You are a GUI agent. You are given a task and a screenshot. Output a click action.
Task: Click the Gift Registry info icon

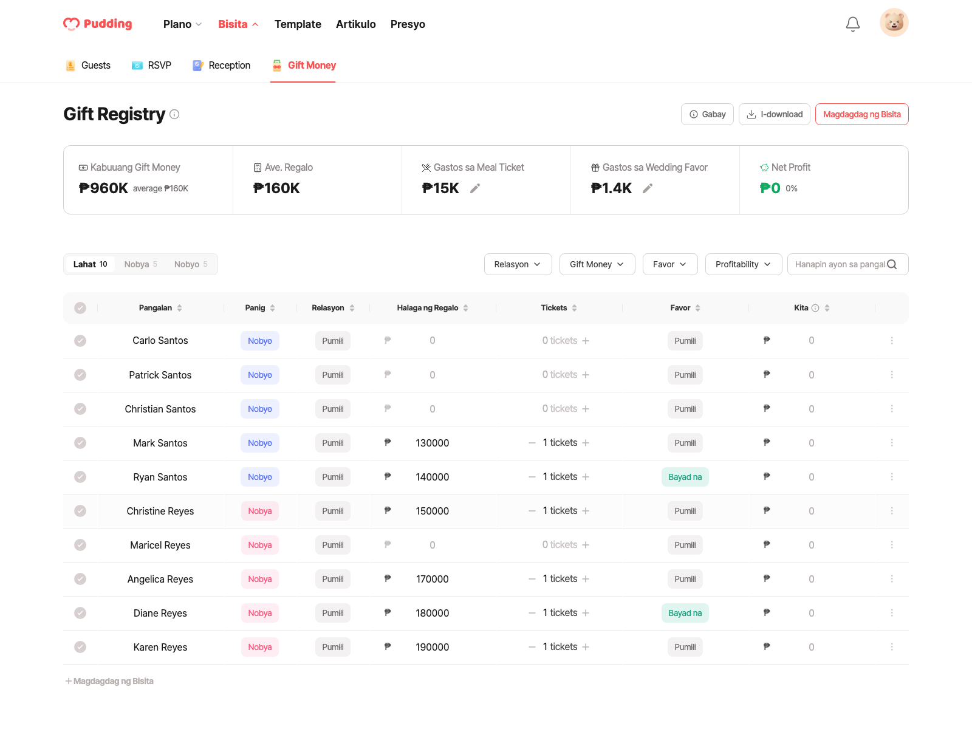click(174, 114)
